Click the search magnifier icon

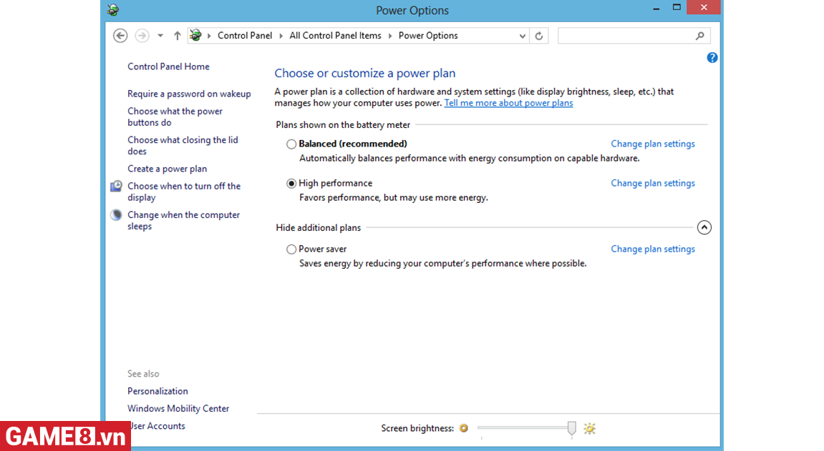pyautogui.click(x=699, y=36)
